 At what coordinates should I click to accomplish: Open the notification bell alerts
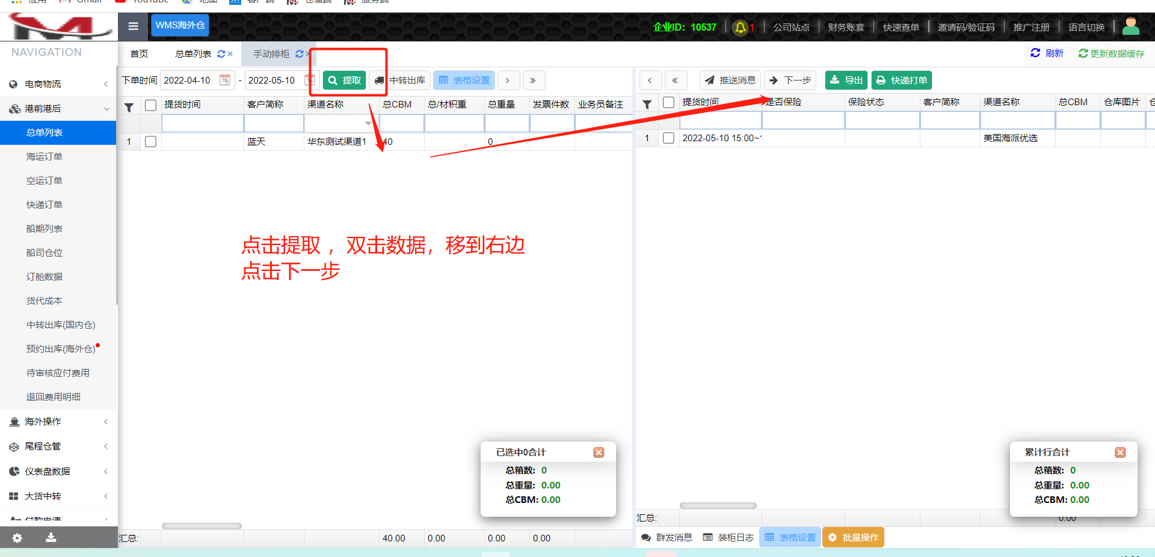(741, 27)
